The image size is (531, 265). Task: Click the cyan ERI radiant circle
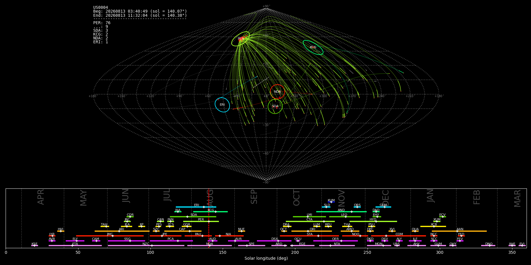[x=222, y=105]
